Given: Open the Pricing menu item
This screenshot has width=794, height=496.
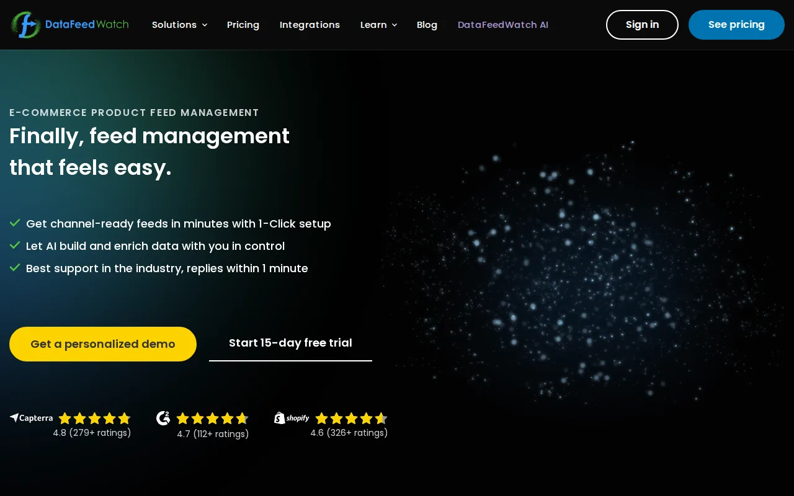Looking at the screenshot, I should point(243,25).
